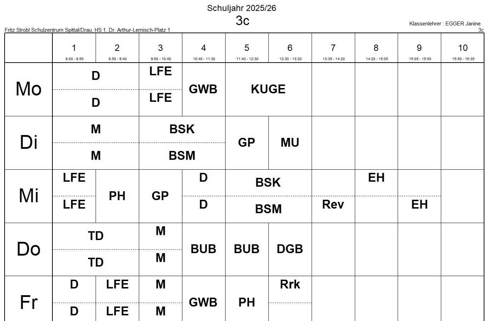The height and width of the screenshot is (321, 489).
Task: Click the BSK lesson on Tuesday
Action: tap(182, 129)
